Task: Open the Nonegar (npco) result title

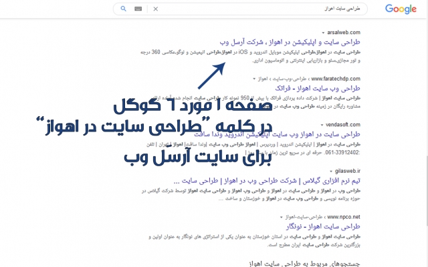Action: (323, 227)
